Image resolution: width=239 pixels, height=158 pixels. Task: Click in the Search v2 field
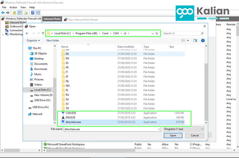click(x=181, y=33)
